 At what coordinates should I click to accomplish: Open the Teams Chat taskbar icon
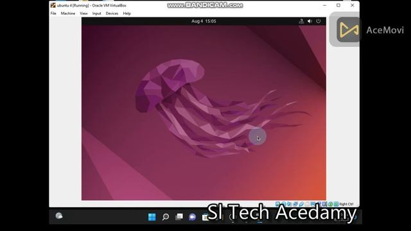pos(193,217)
